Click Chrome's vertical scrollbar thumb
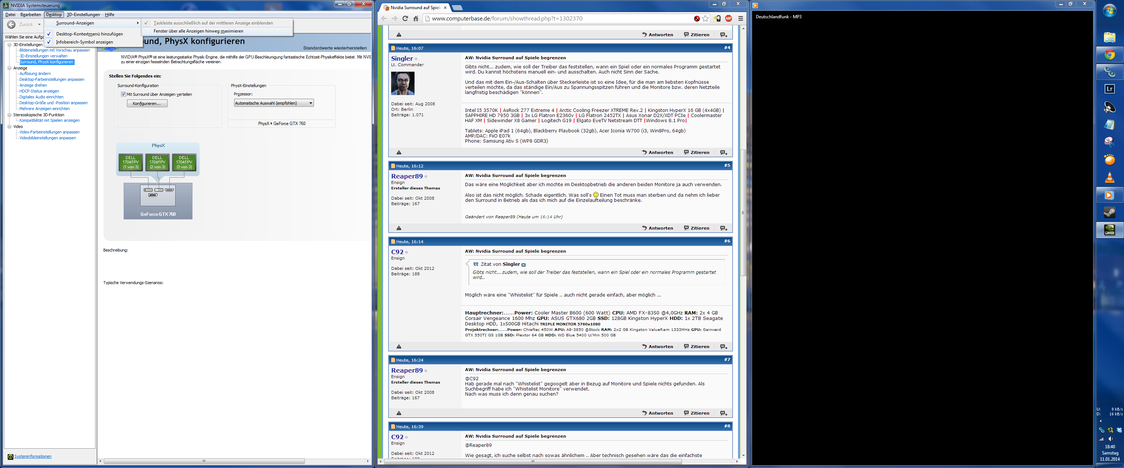Image resolution: width=1124 pixels, height=468 pixels. point(743,212)
